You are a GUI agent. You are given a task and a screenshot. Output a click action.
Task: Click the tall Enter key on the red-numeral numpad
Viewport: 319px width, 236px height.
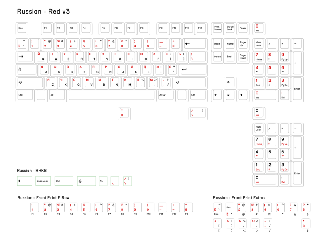297,90
